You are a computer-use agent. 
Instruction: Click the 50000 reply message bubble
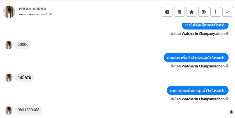click(23, 44)
